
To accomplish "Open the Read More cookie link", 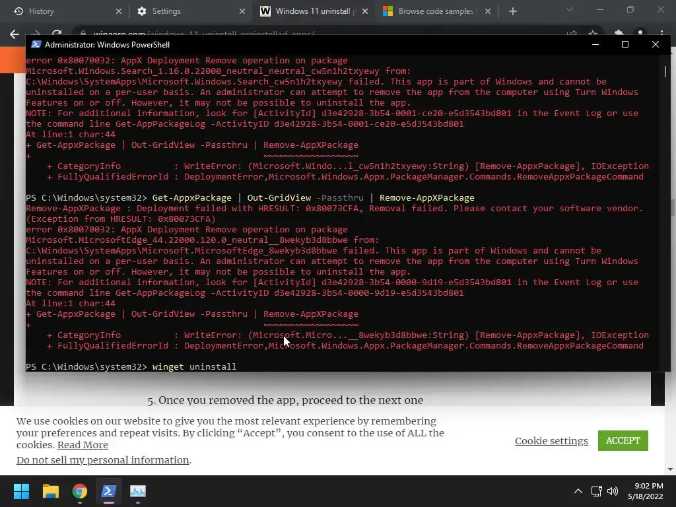I will 83,445.
